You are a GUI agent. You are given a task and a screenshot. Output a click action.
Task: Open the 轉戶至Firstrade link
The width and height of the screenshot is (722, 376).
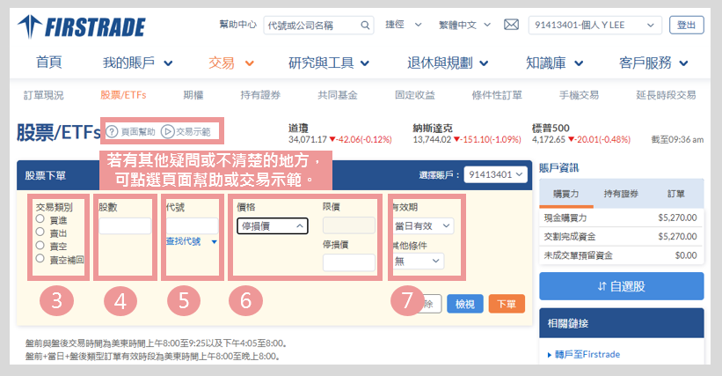(587, 354)
